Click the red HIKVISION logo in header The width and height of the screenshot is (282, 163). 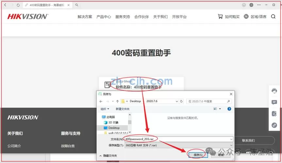pos(28,17)
